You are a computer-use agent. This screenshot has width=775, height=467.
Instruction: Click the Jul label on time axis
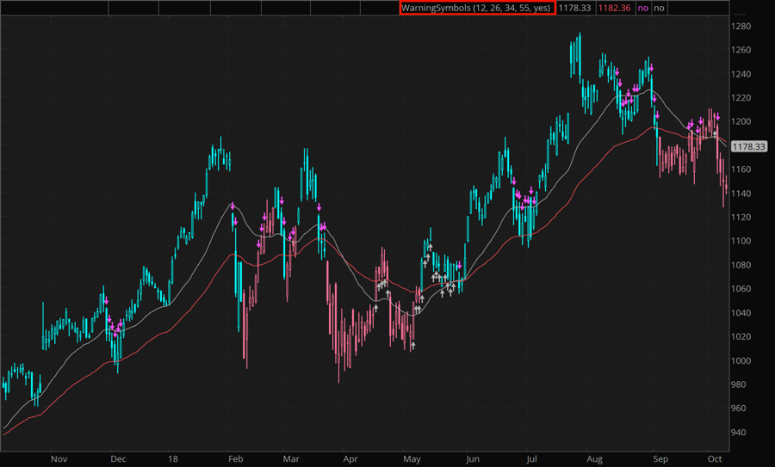[531, 459]
